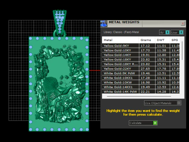Toggle Use Object Materials option
The image size is (189, 142).
click(163, 103)
